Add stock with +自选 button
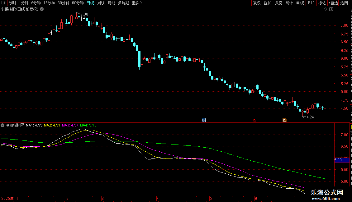This screenshot has height=202, width=352. [333, 3]
